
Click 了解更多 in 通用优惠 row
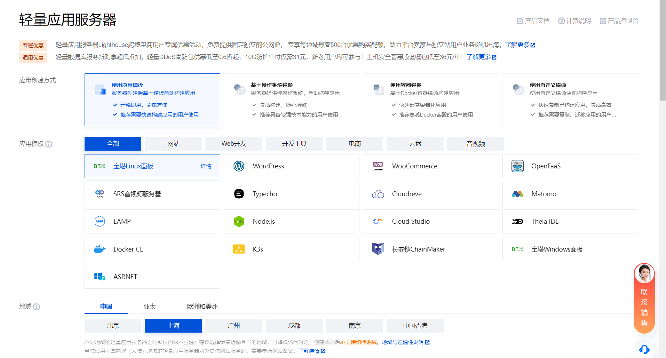click(482, 57)
